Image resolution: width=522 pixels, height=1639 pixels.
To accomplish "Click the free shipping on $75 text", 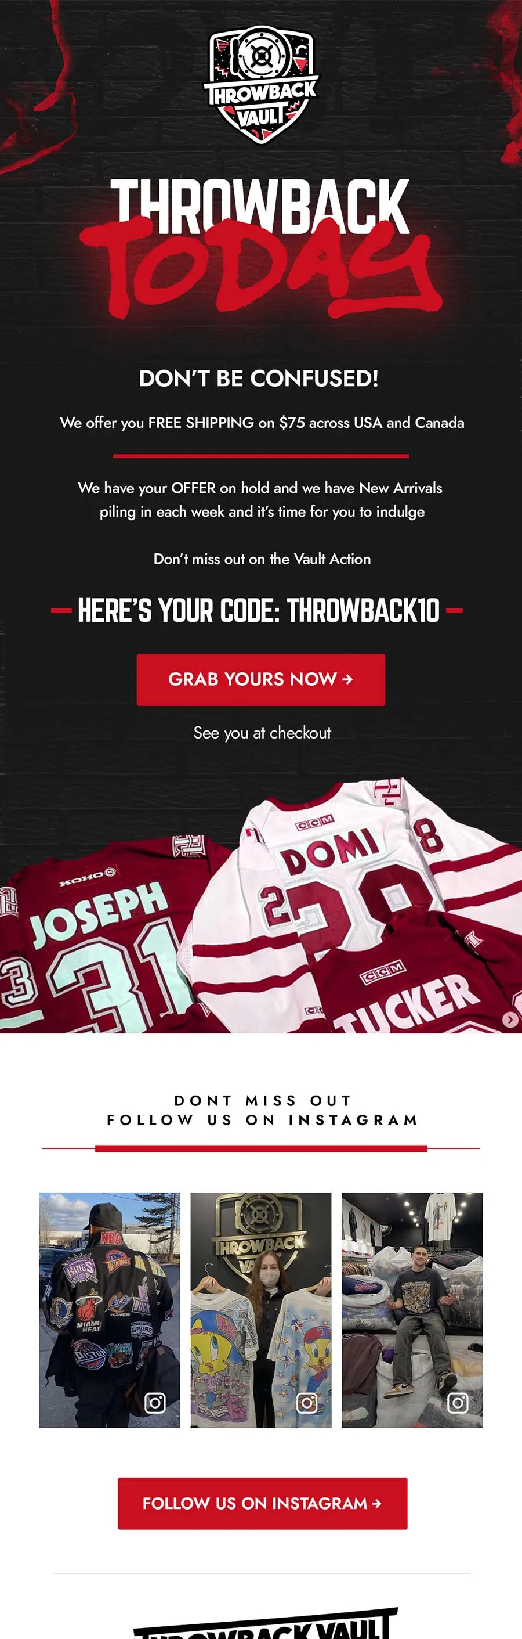I will (x=262, y=423).
